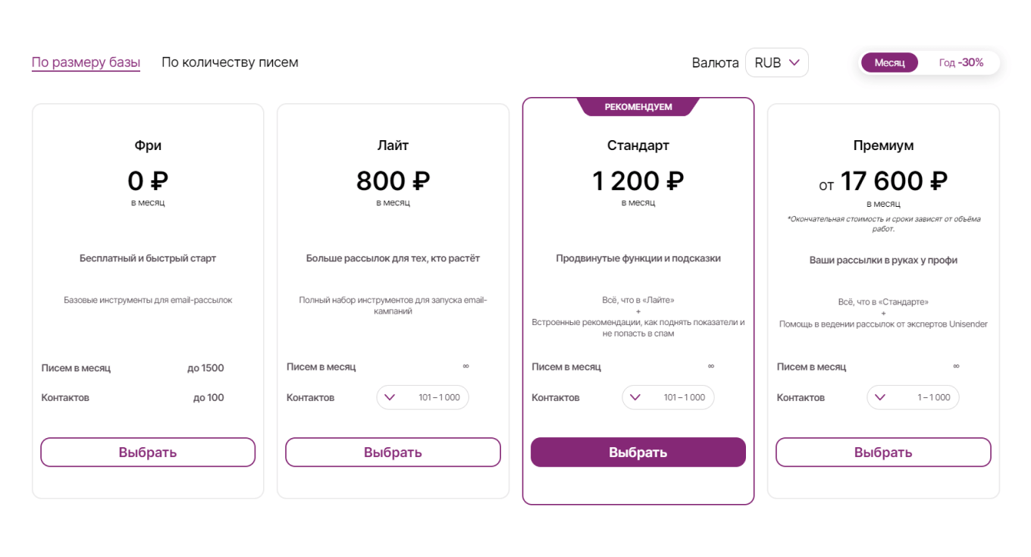Viewport: 1031px width, 557px height.
Task: Choose the Премиум plan
Action: 883,452
